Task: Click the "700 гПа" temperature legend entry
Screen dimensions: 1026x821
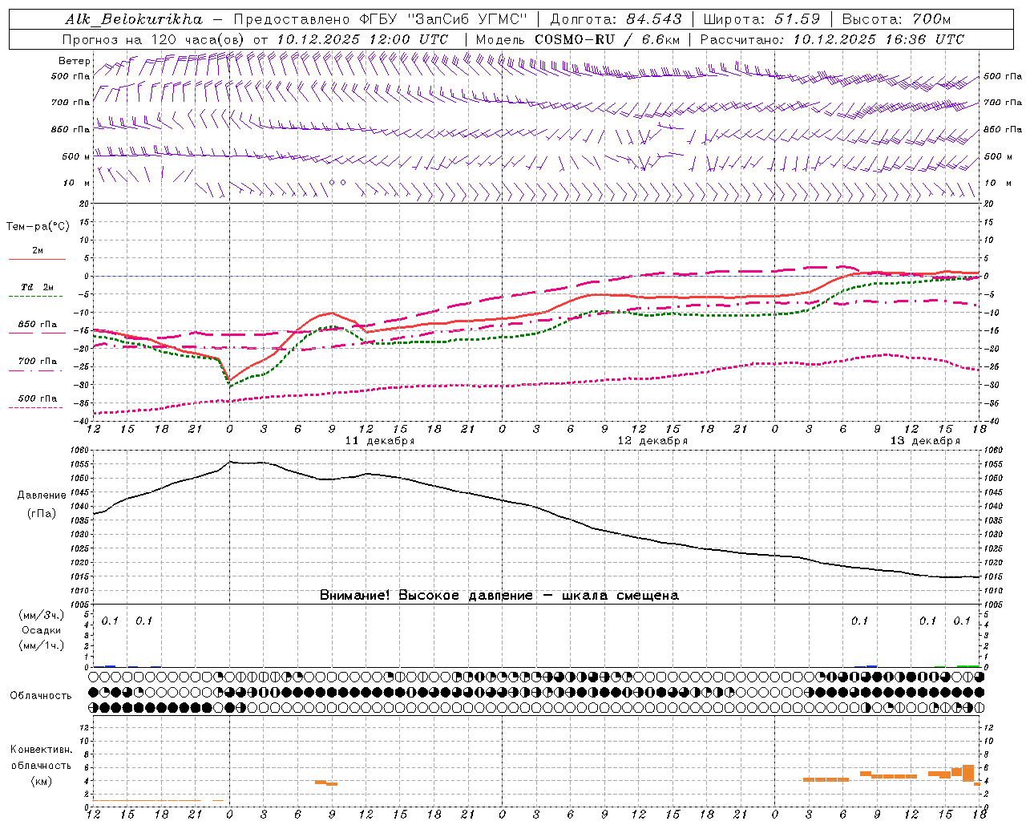Action: [38, 362]
